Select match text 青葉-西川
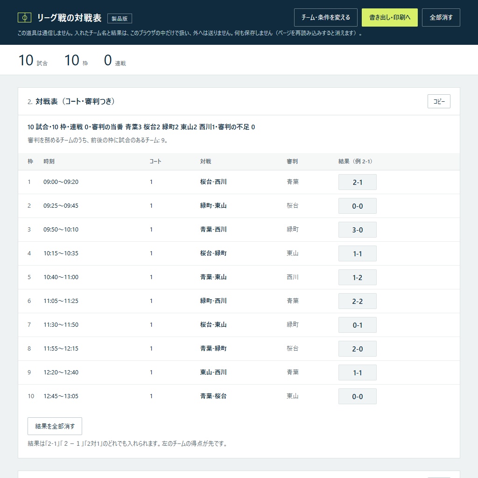The height and width of the screenshot is (478, 478). pos(213,229)
